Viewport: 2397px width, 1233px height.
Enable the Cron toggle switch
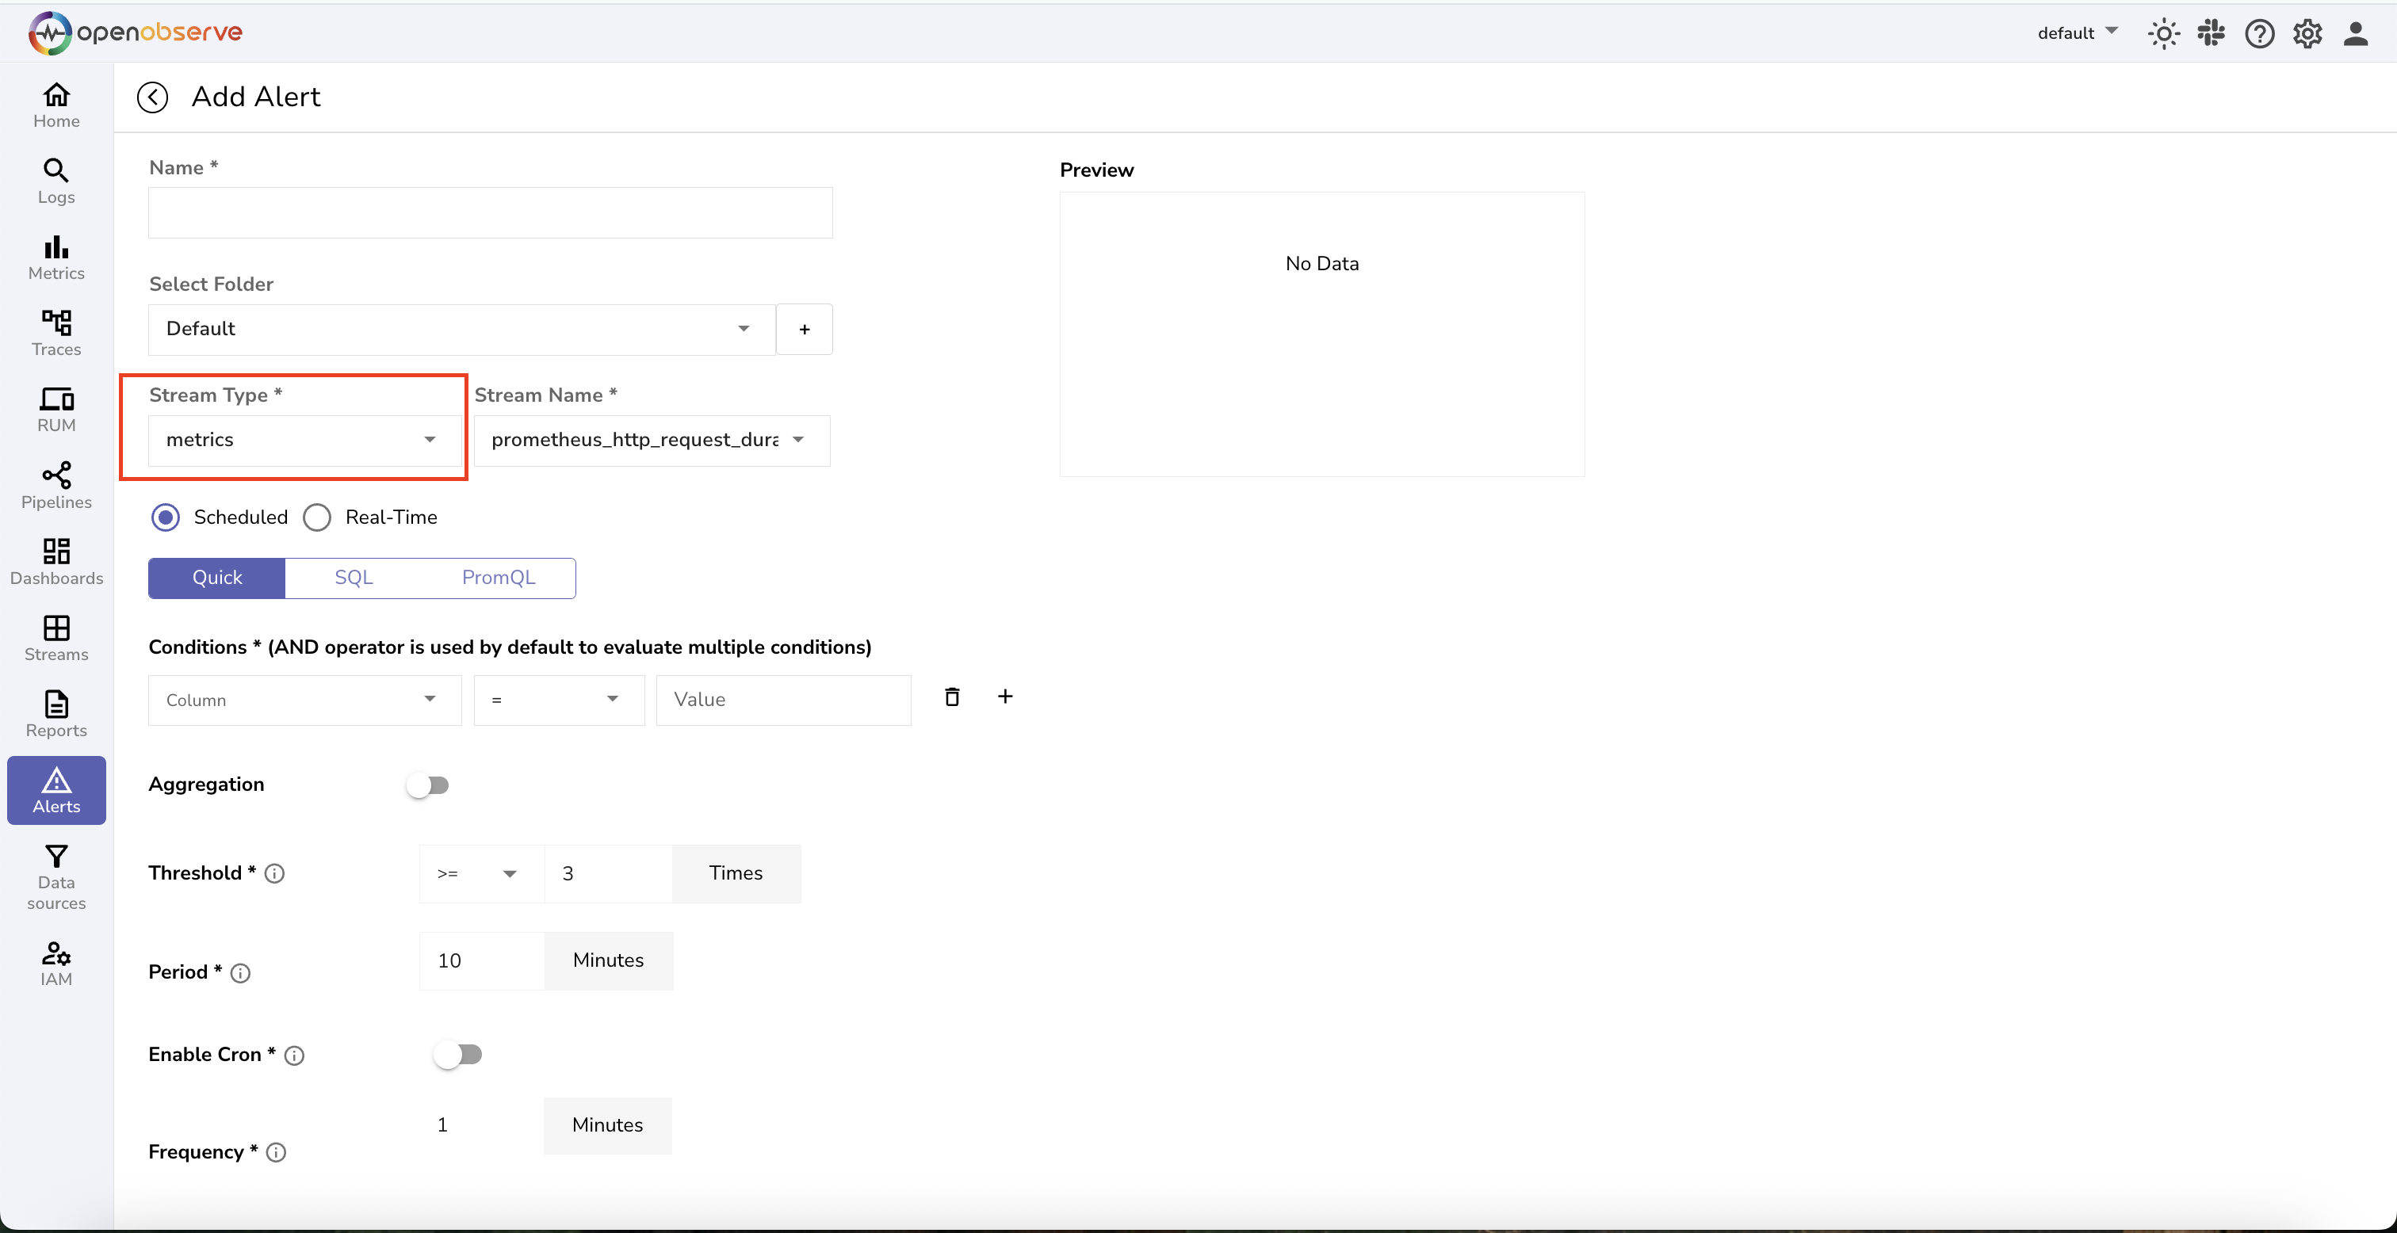[458, 1055]
